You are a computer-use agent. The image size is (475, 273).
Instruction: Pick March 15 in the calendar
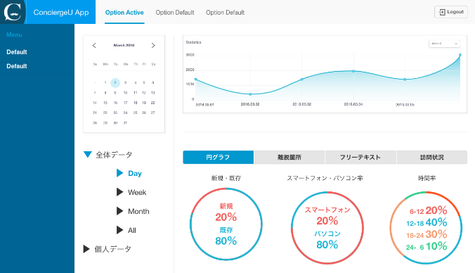(105, 103)
